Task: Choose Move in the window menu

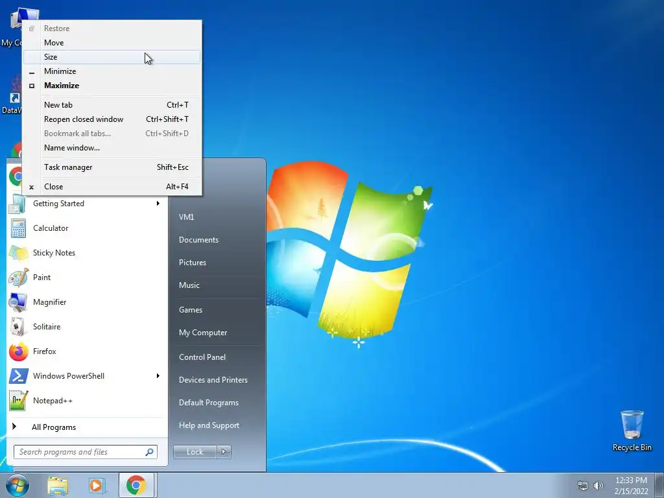Action: (112, 43)
